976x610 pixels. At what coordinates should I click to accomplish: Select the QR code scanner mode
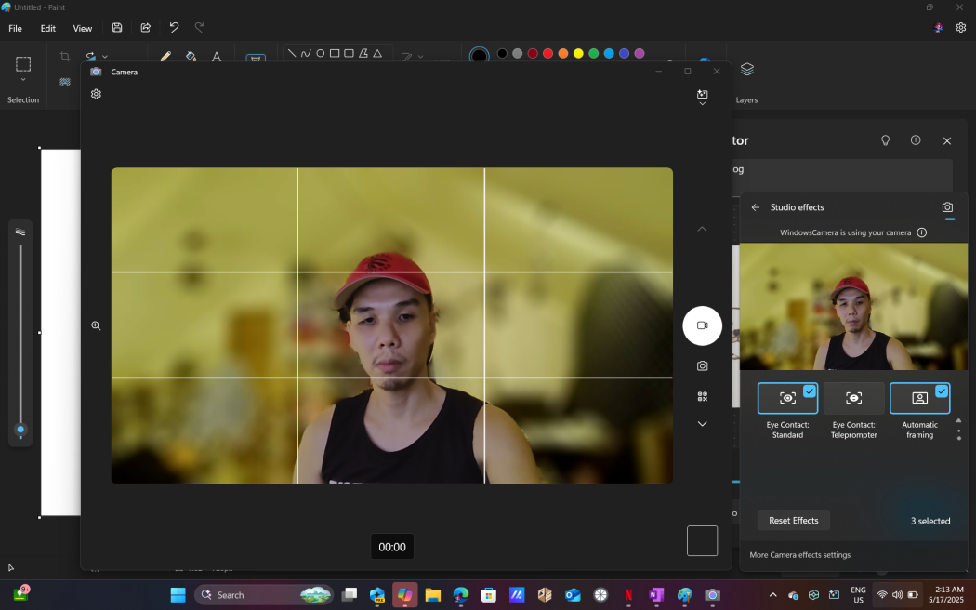click(702, 396)
